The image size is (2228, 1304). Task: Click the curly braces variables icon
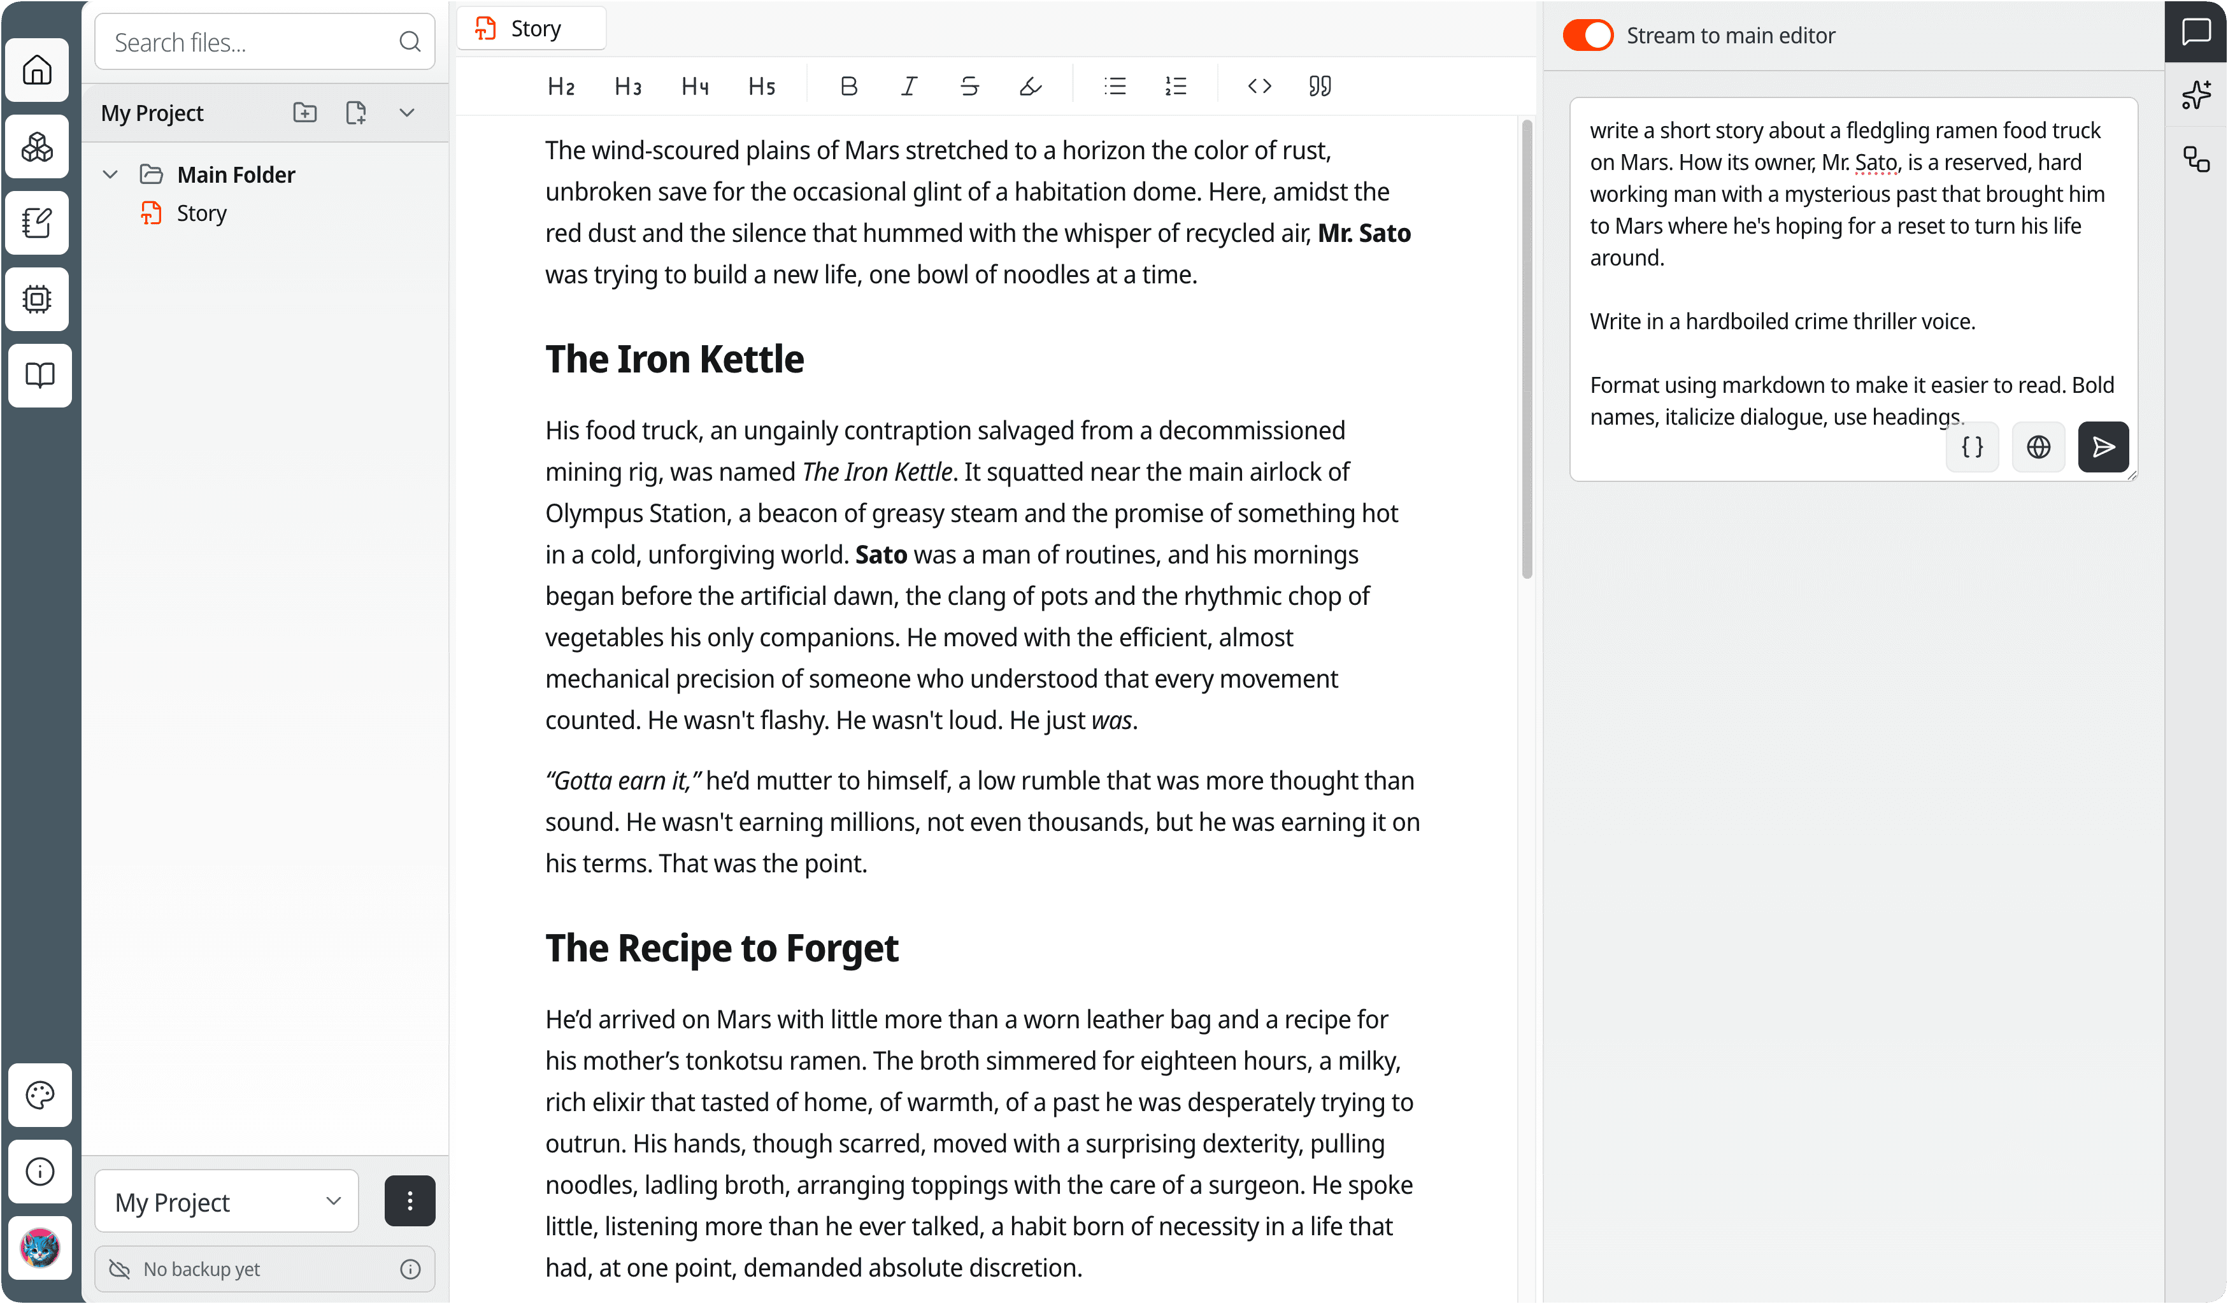1971,448
